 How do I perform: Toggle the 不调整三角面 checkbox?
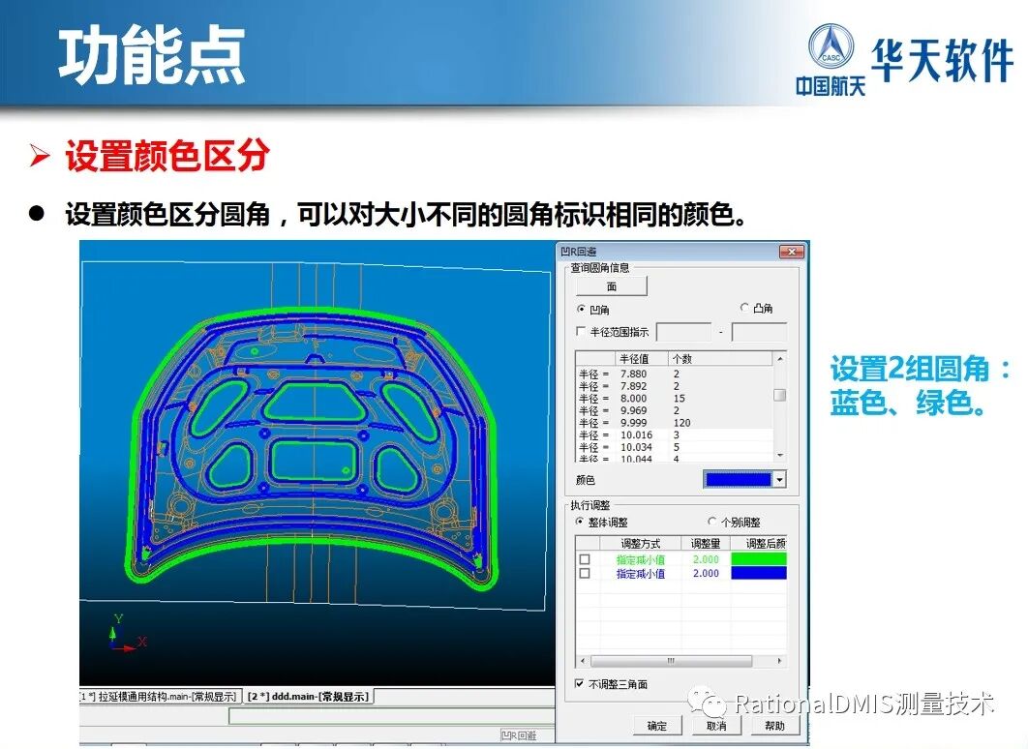(x=578, y=682)
